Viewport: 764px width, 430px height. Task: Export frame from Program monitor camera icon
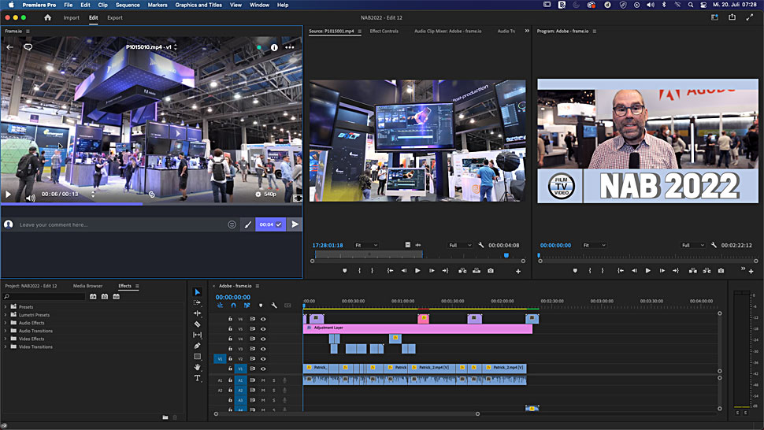point(721,271)
